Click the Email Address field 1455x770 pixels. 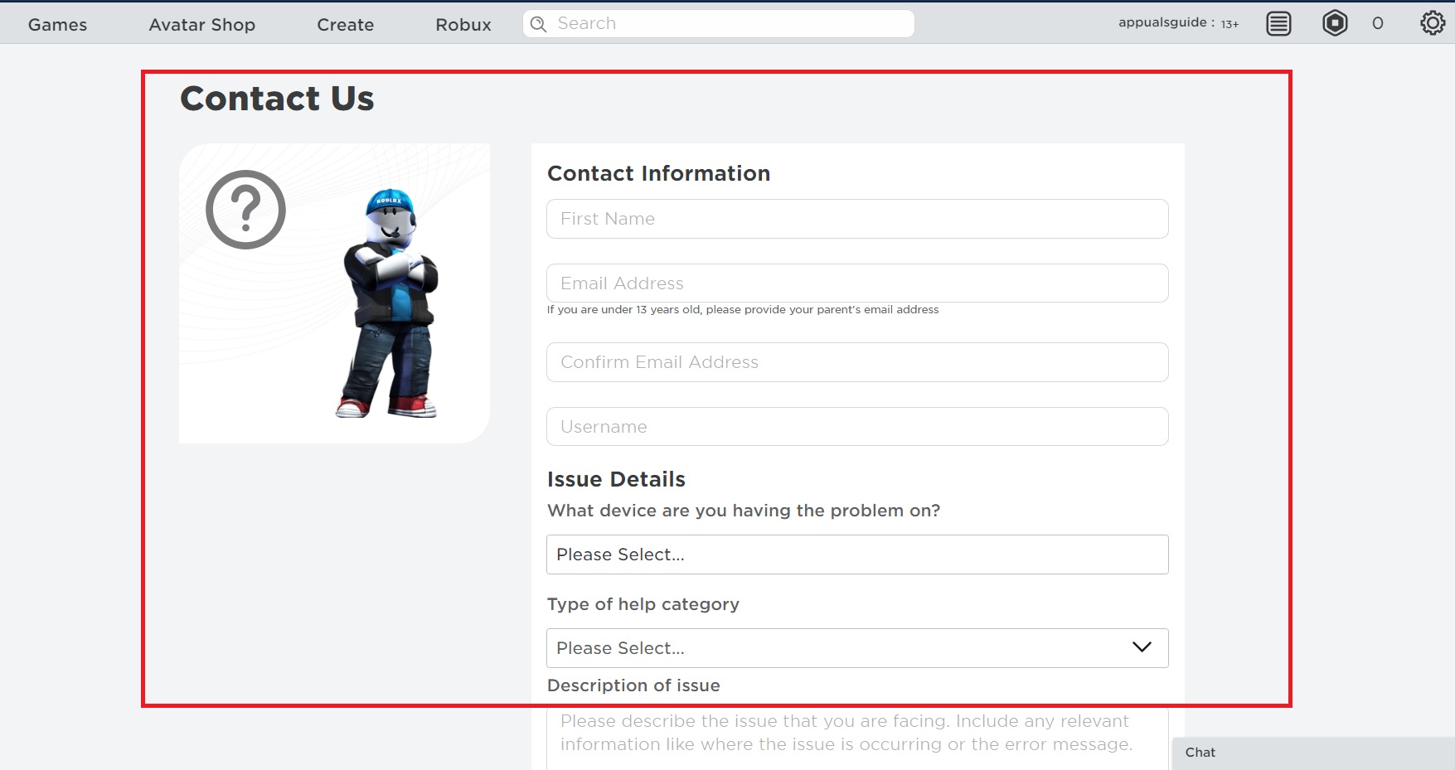(x=857, y=283)
